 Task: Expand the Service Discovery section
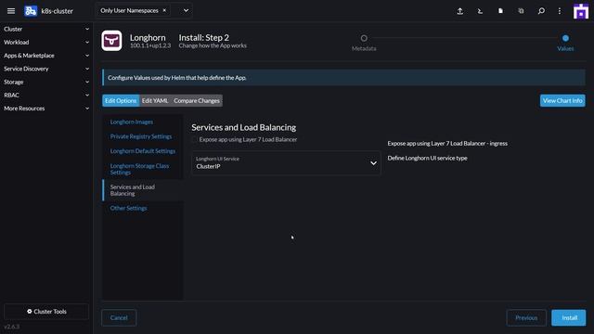[46, 69]
